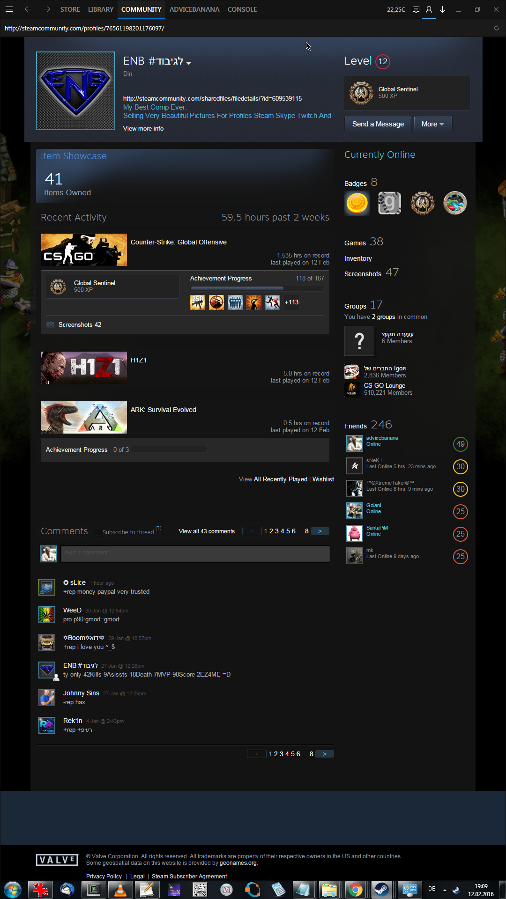Enable Subscribe to thread checkbox

[x=98, y=532]
